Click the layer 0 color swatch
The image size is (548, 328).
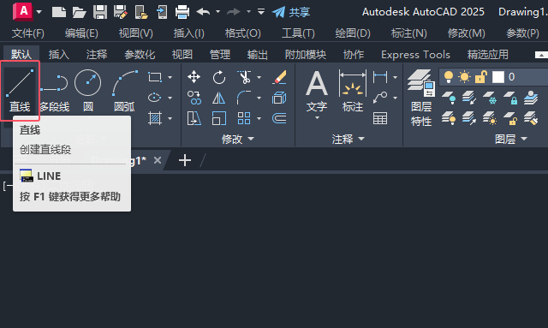pyautogui.click(x=498, y=77)
